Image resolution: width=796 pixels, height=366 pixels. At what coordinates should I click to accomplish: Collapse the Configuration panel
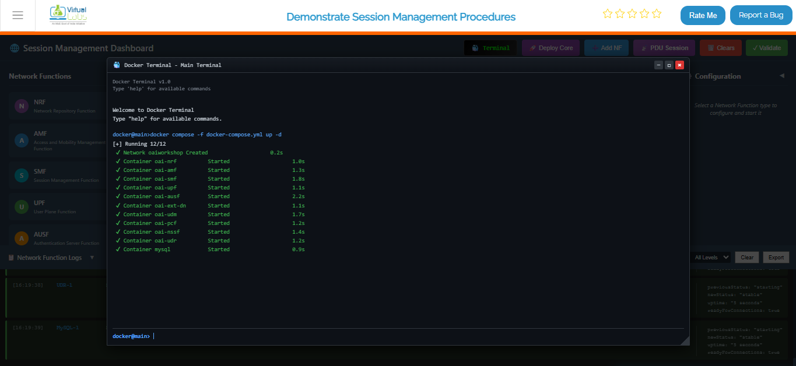[782, 76]
